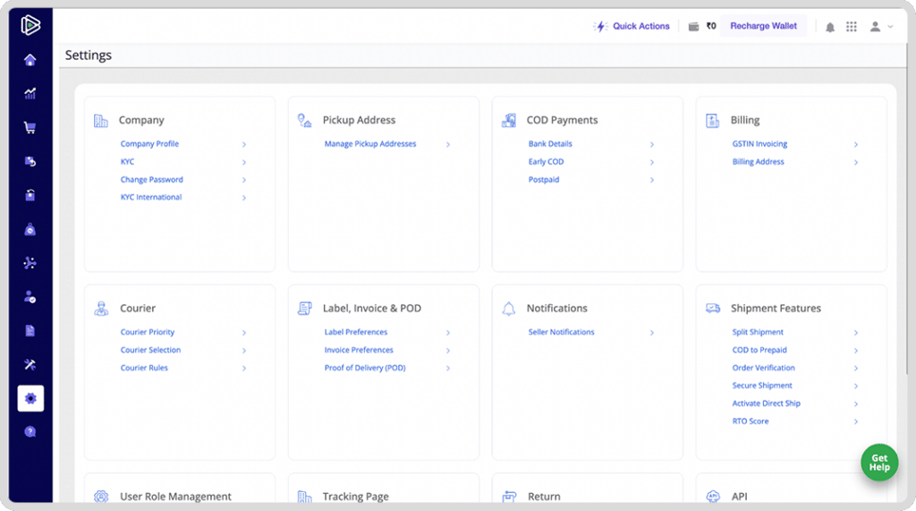This screenshot has width=916, height=511.
Task: Open Proof of Delivery (POD)
Action: pyautogui.click(x=365, y=368)
